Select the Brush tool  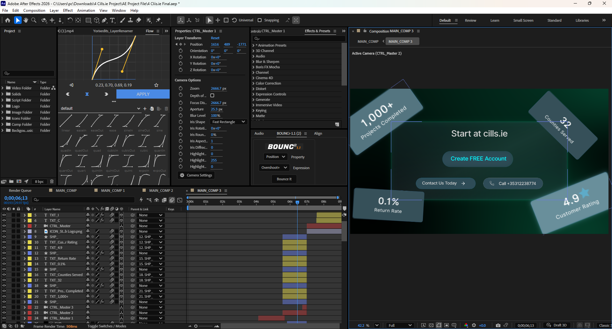coord(122,20)
